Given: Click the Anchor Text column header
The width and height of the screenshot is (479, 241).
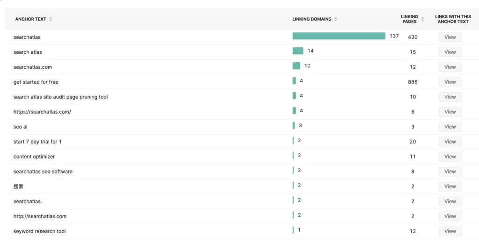Looking at the screenshot, I should pos(30,19).
